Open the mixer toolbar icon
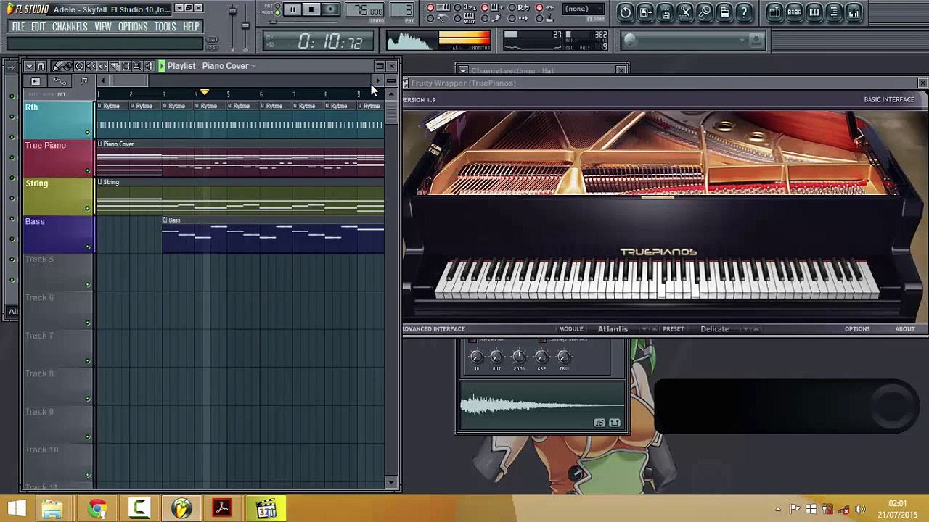Screen dimensions: 929x522 tap(854, 12)
